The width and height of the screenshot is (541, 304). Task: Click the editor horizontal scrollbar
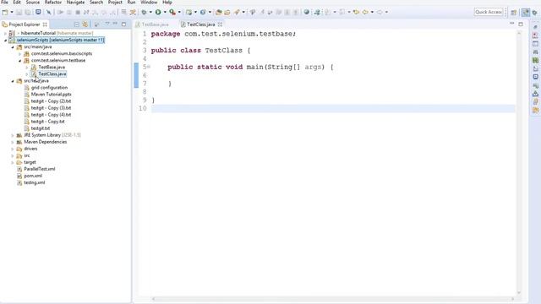333,299
